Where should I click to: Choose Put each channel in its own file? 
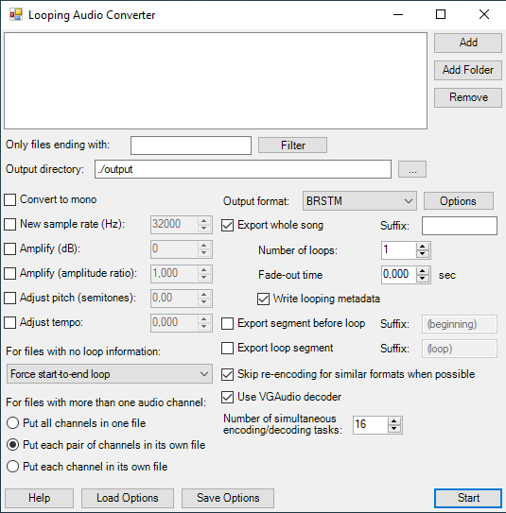point(13,466)
